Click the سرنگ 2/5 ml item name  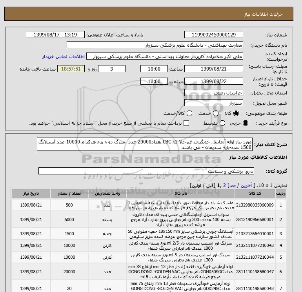point(181,246)
